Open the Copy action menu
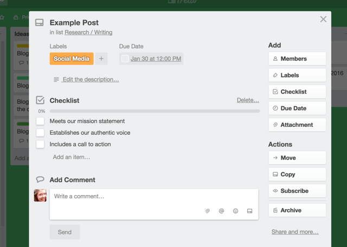Image resolution: width=347 pixels, height=247 pixels. [x=297, y=174]
